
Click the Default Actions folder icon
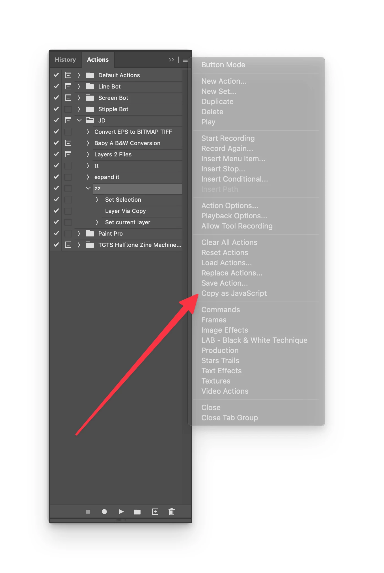[x=90, y=75]
